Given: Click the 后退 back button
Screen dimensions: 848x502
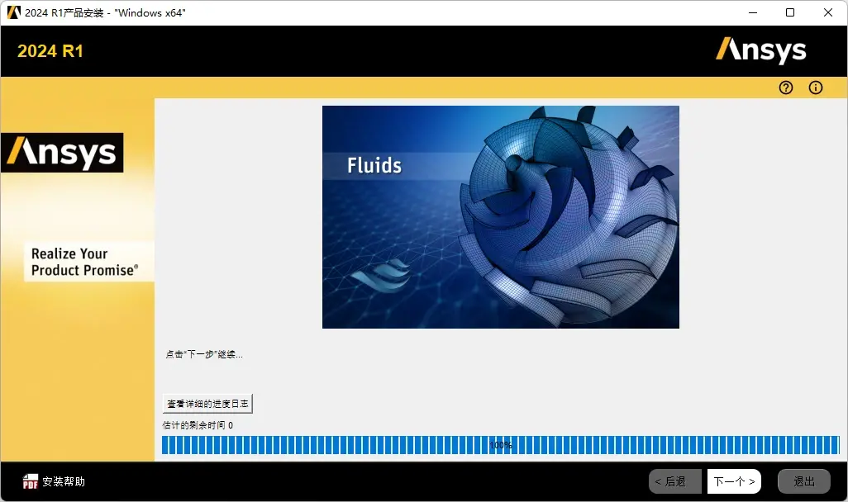Looking at the screenshot, I should [674, 481].
